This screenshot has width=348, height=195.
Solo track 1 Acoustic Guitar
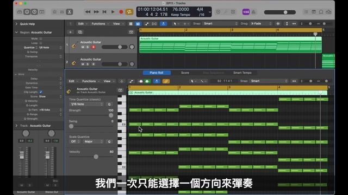coord(88,47)
